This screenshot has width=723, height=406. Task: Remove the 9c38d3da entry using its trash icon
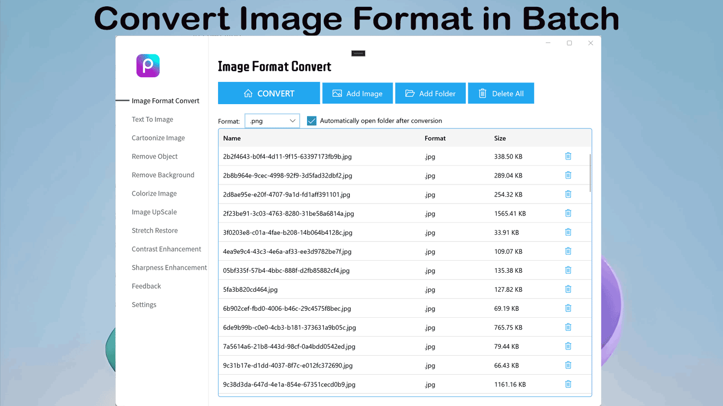coord(568,384)
